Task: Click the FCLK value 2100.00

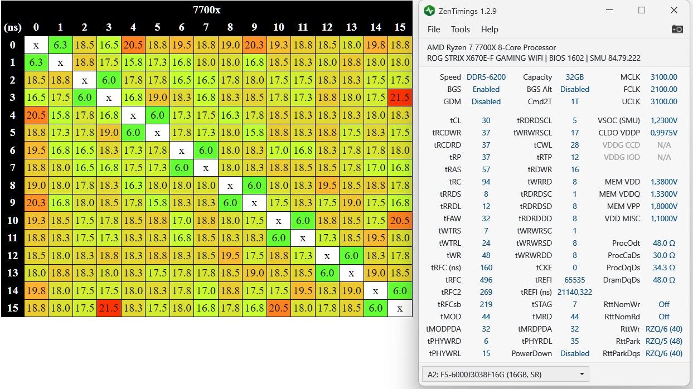Action: [x=664, y=89]
